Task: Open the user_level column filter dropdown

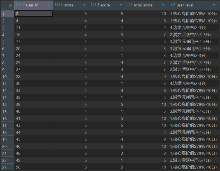Action: point(214,5)
